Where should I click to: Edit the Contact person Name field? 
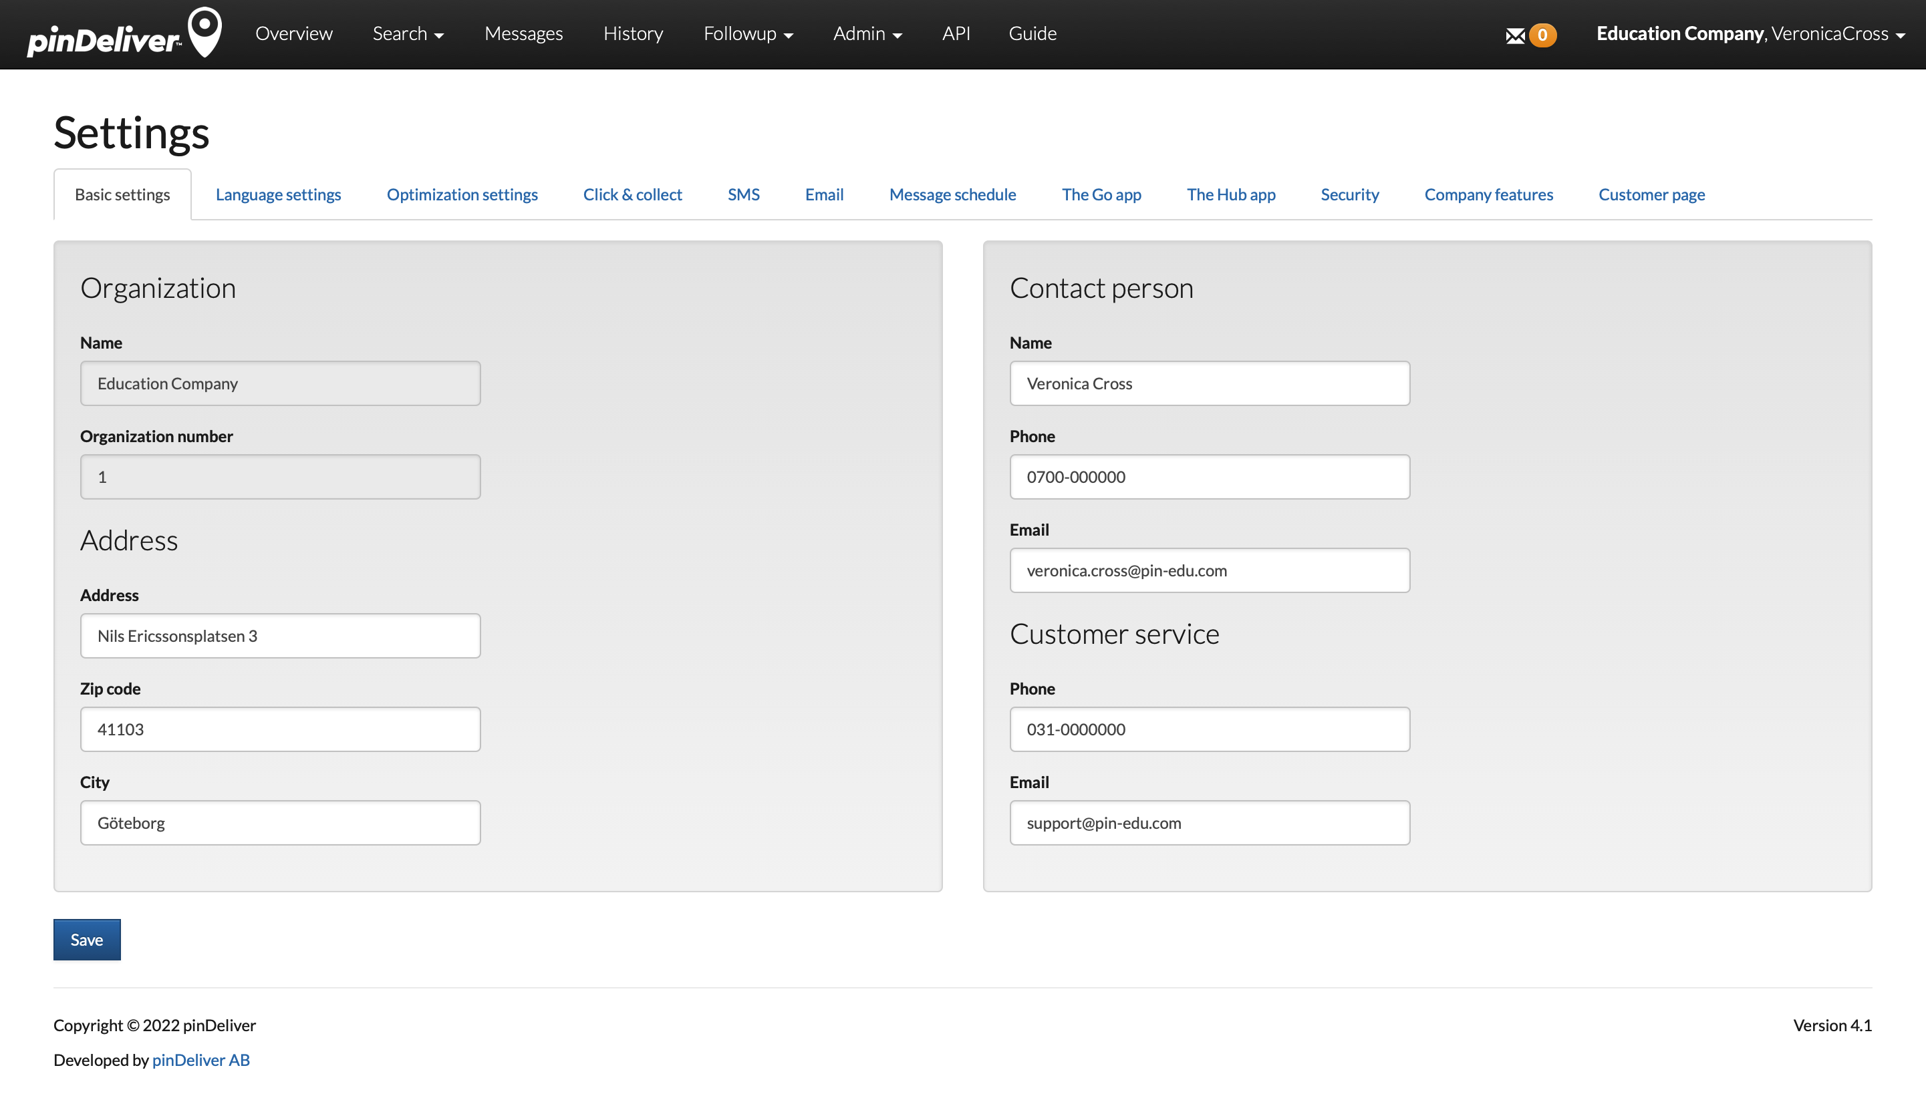1209,383
